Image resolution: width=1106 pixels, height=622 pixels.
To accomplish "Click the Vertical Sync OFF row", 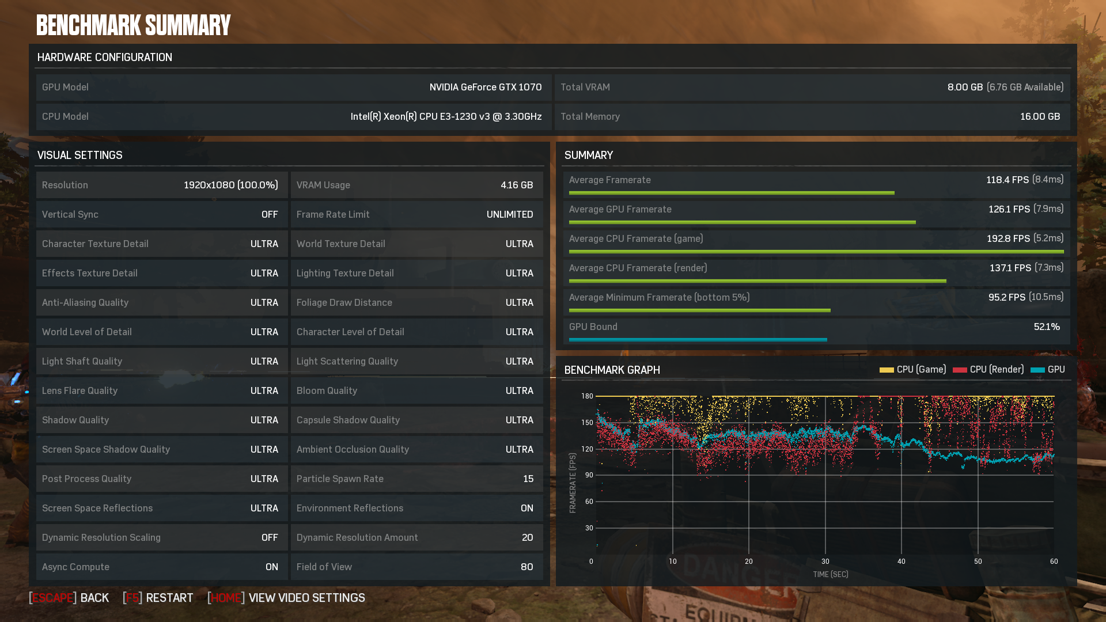I will [x=162, y=215].
